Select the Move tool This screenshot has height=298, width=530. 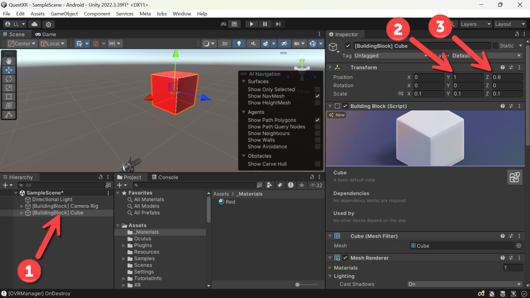9,70
